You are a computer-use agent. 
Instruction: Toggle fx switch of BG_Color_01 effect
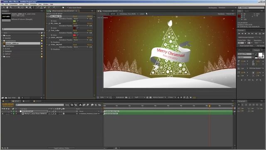(49, 16)
